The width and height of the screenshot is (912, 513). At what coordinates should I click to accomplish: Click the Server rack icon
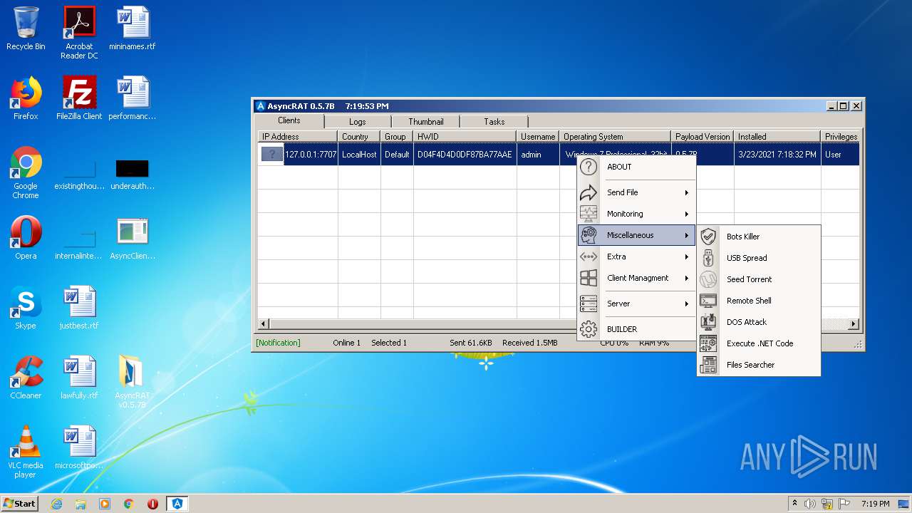coord(588,304)
